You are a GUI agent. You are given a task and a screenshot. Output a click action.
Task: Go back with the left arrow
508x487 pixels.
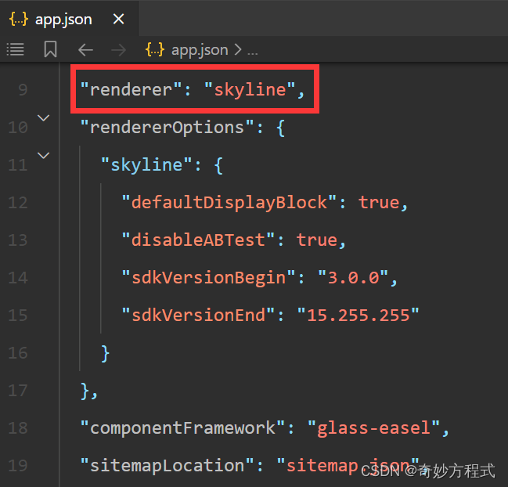point(85,50)
